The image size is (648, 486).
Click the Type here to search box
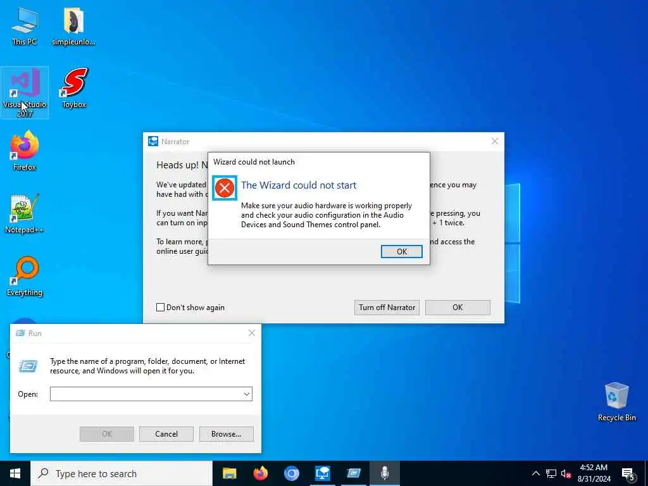click(x=121, y=473)
